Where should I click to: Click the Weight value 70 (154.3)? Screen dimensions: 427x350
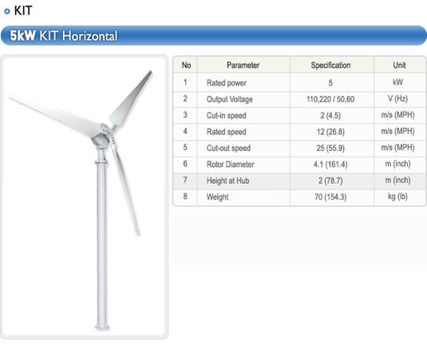click(330, 197)
